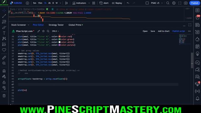The image size is (201, 113).
Task: Expand the Stock Screener dropdown arrow
Action: 29,25
